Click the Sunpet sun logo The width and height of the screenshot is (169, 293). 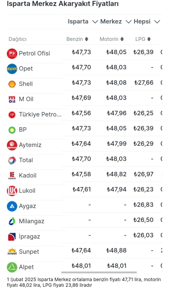(12, 252)
